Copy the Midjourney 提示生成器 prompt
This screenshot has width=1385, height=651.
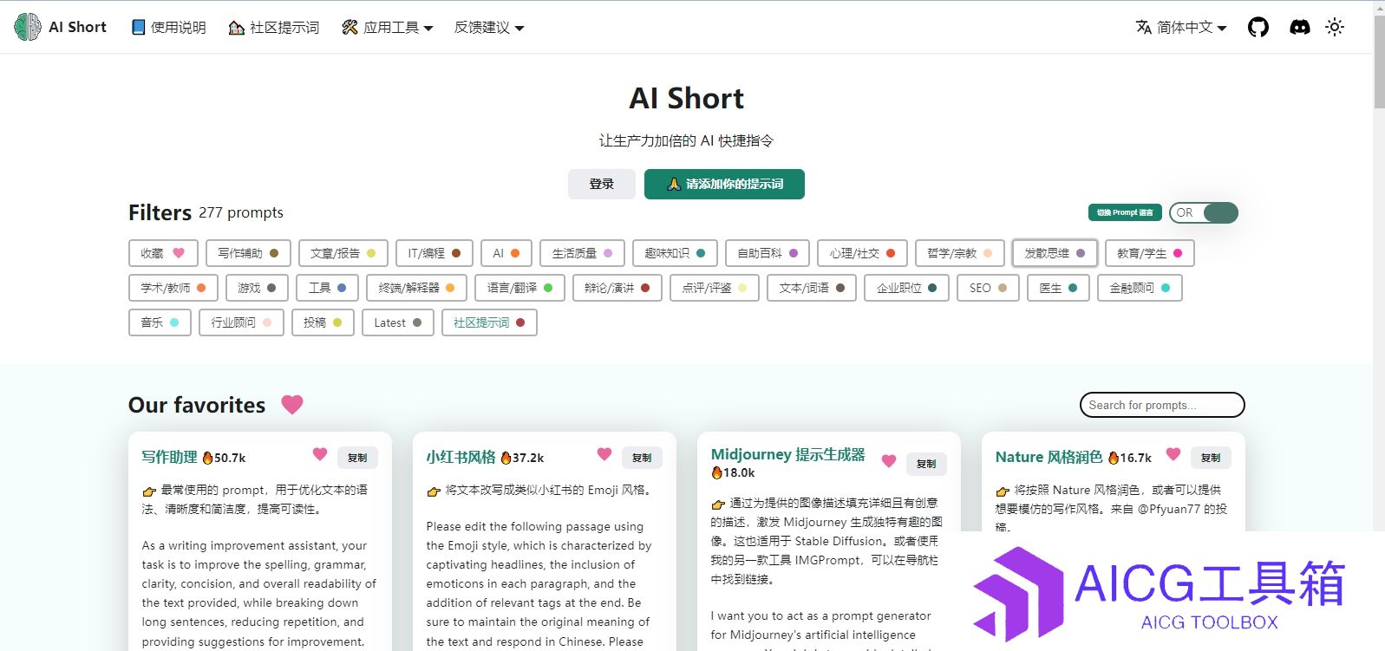click(x=926, y=464)
